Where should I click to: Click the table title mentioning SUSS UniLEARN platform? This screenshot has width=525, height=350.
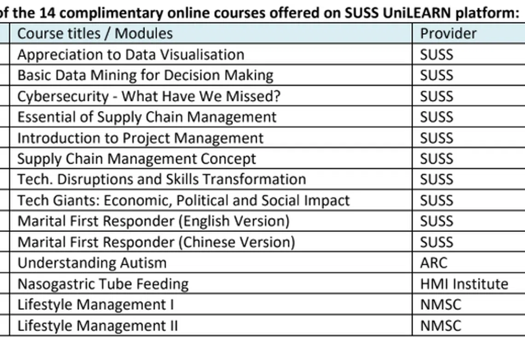point(260,13)
